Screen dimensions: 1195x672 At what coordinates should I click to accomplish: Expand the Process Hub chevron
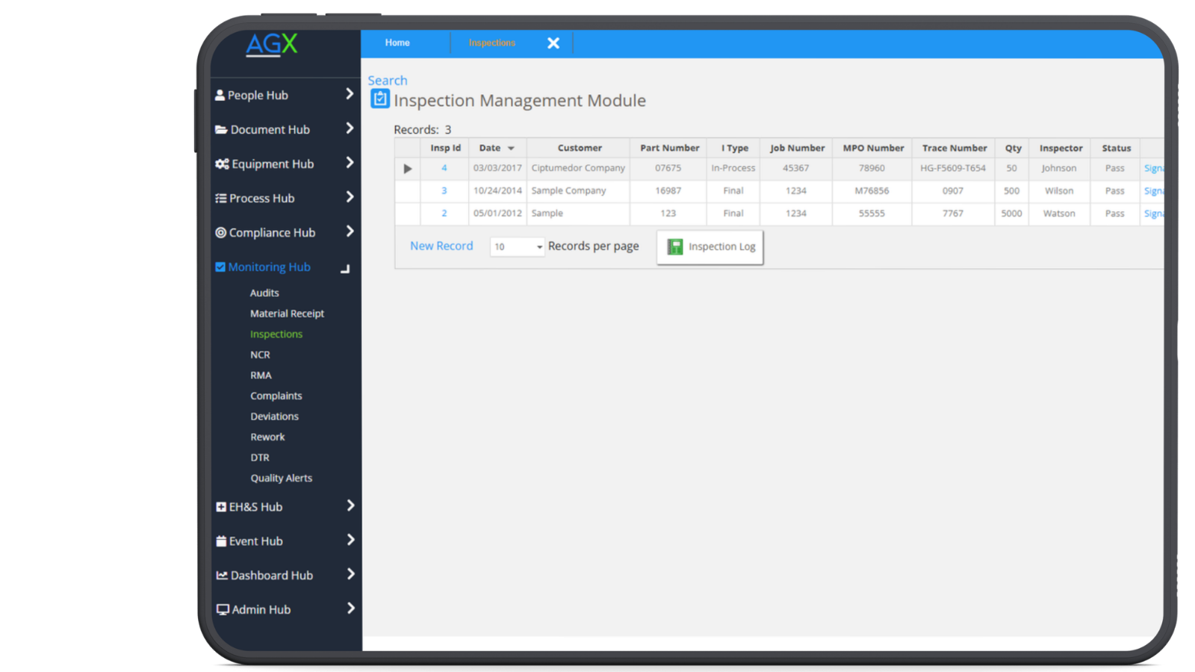[x=350, y=197]
